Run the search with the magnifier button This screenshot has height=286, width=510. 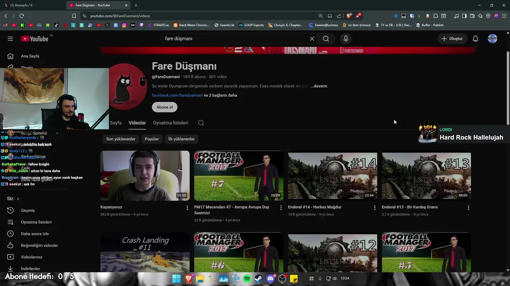point(326,39)
